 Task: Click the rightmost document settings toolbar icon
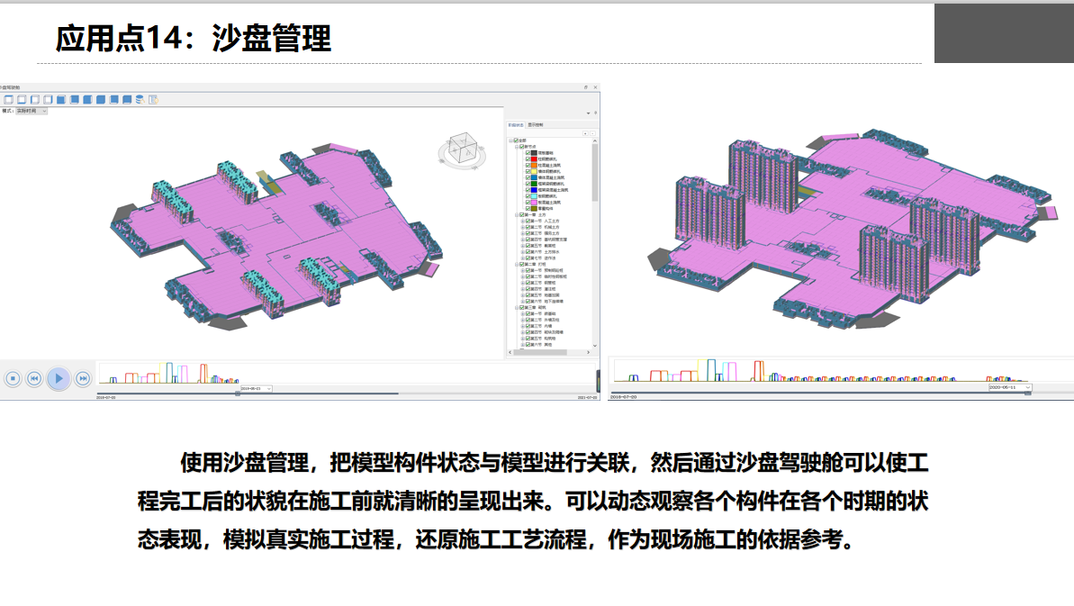point(153,99)
